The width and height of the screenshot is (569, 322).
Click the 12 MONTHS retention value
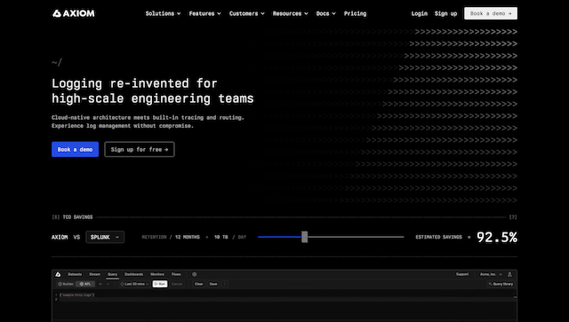188,237
